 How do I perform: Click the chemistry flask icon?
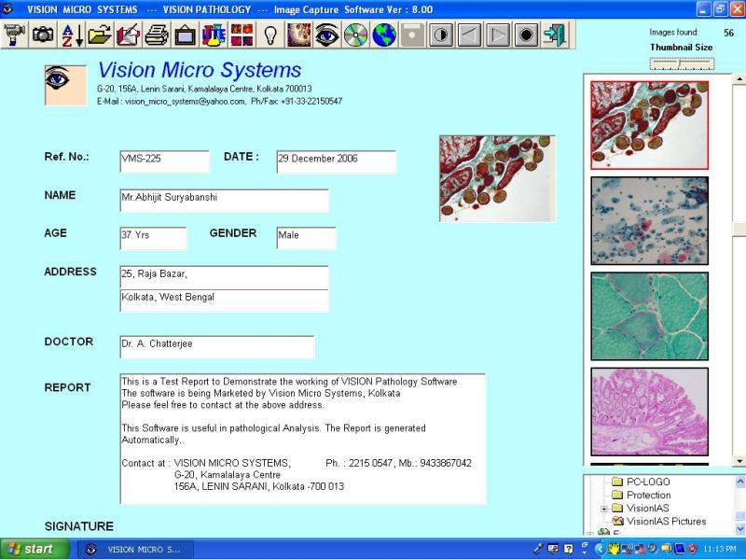point(214,35)
